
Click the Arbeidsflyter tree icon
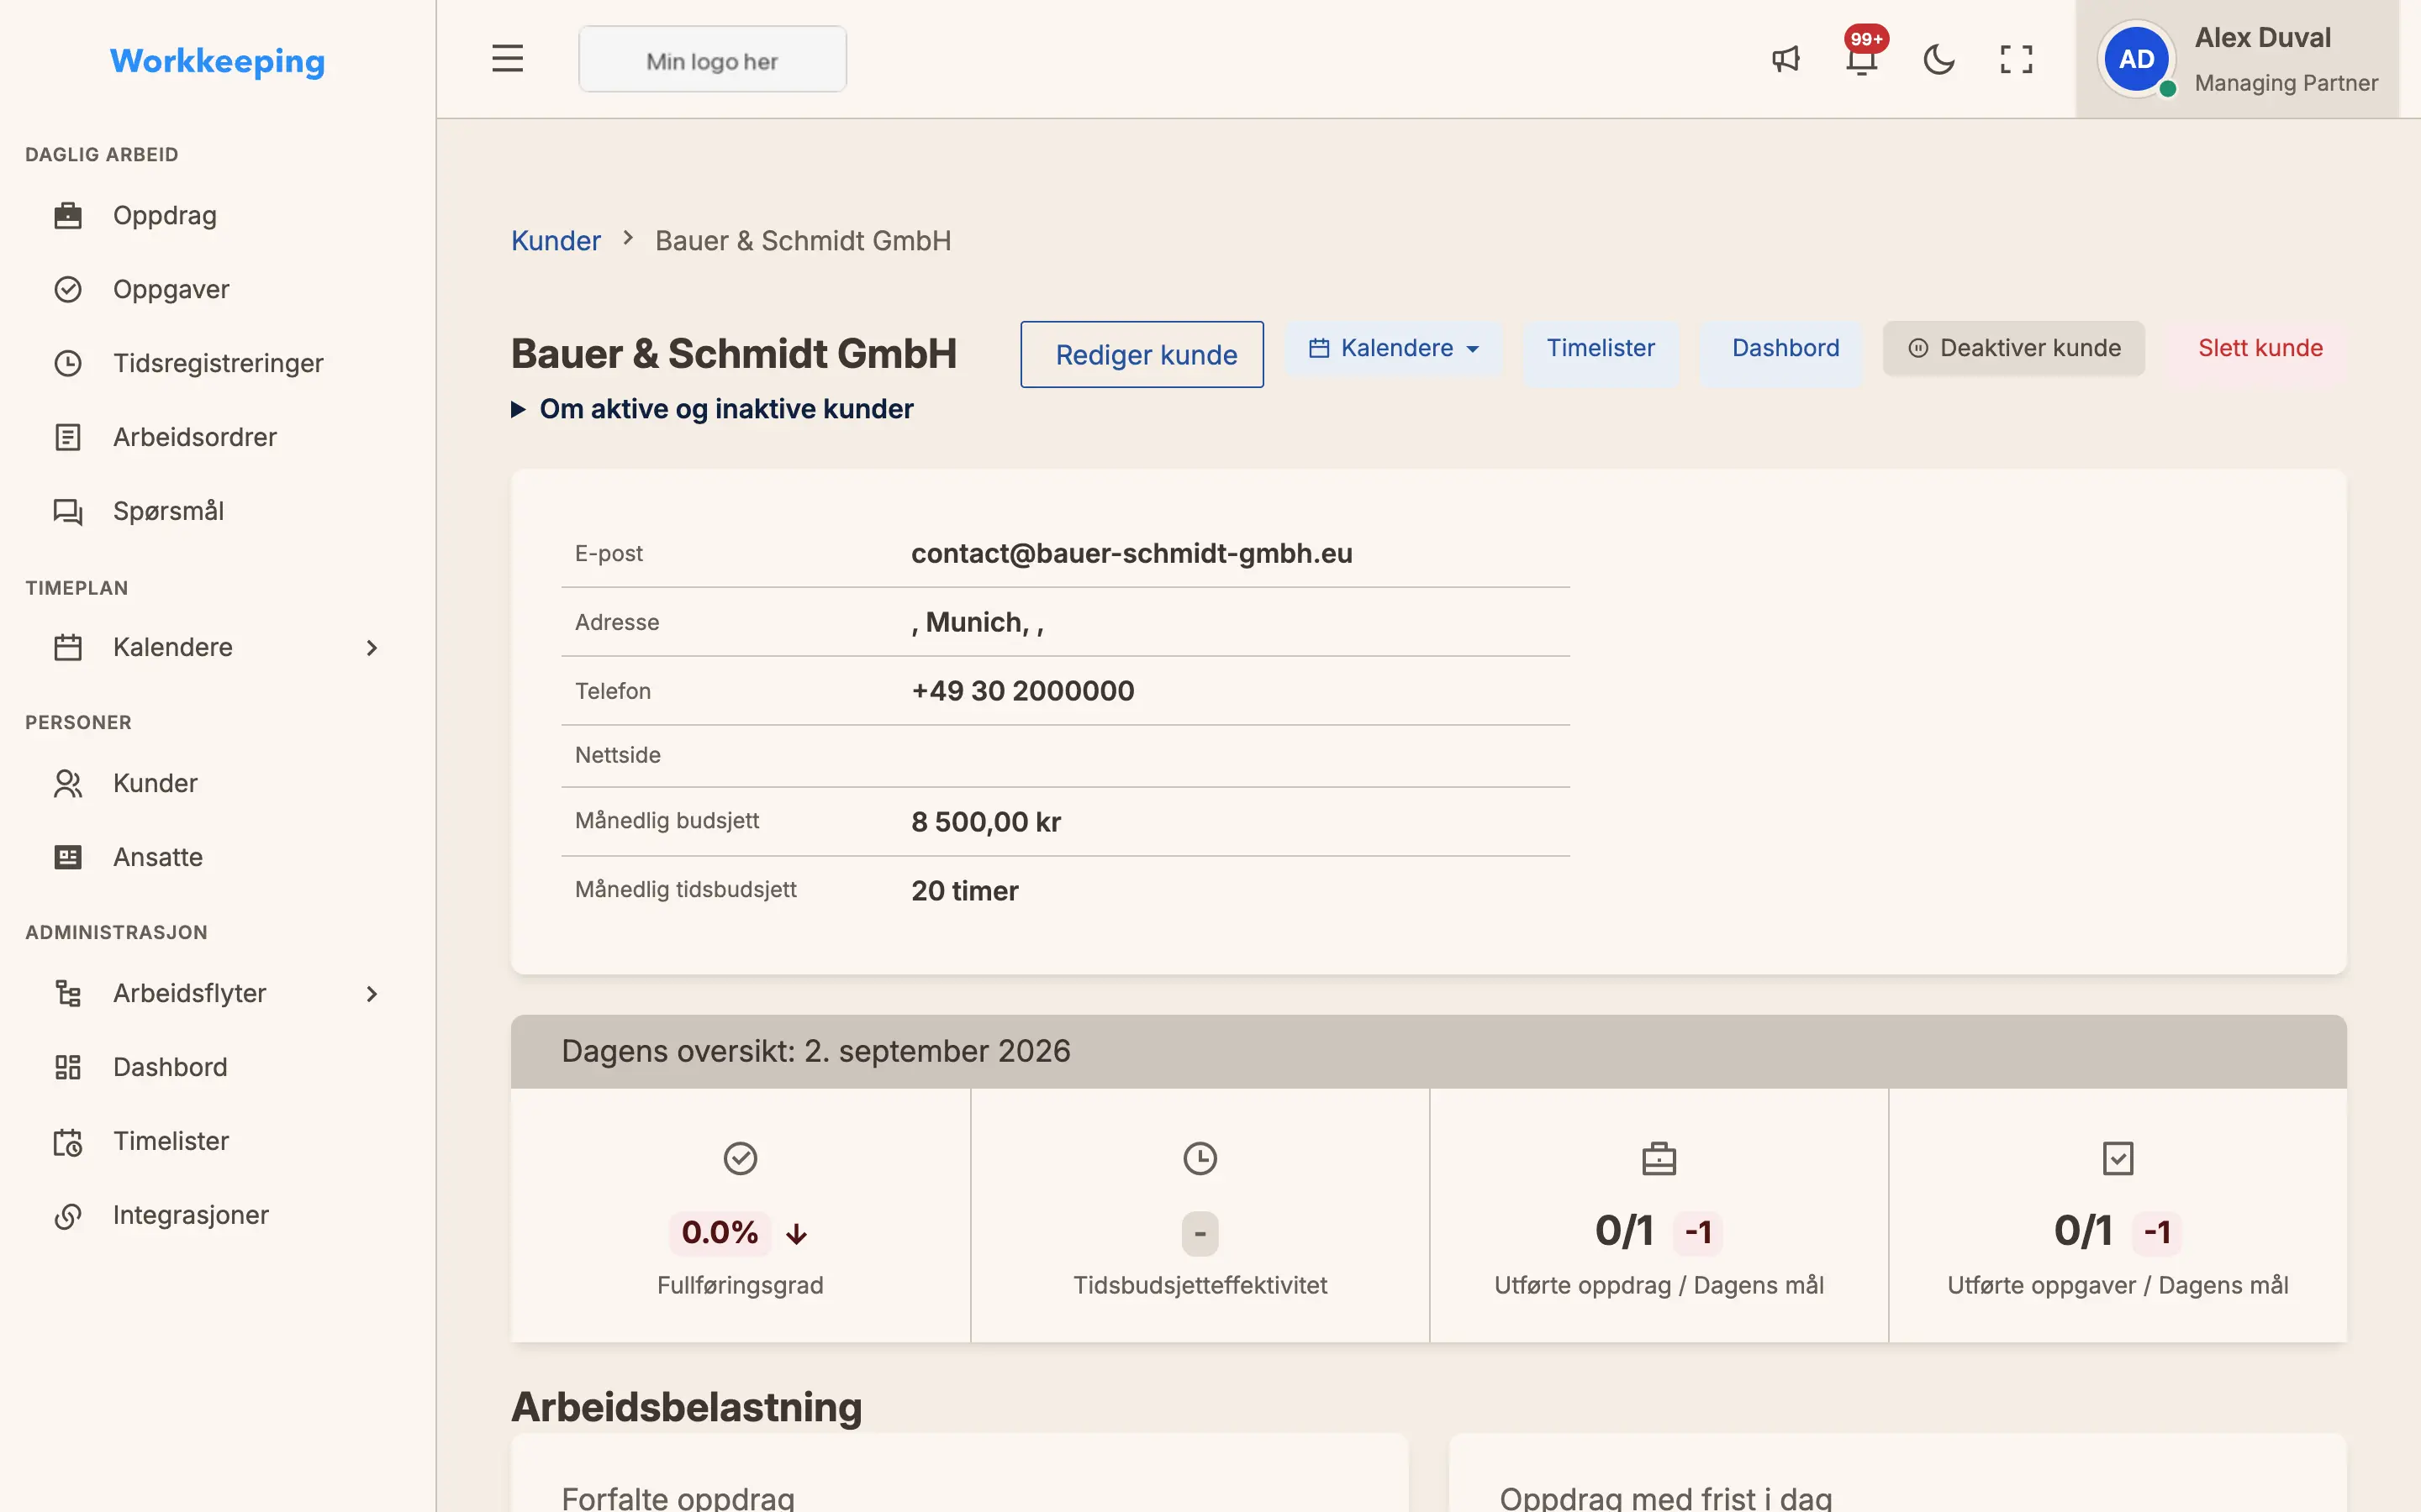(x=68, y=993)
